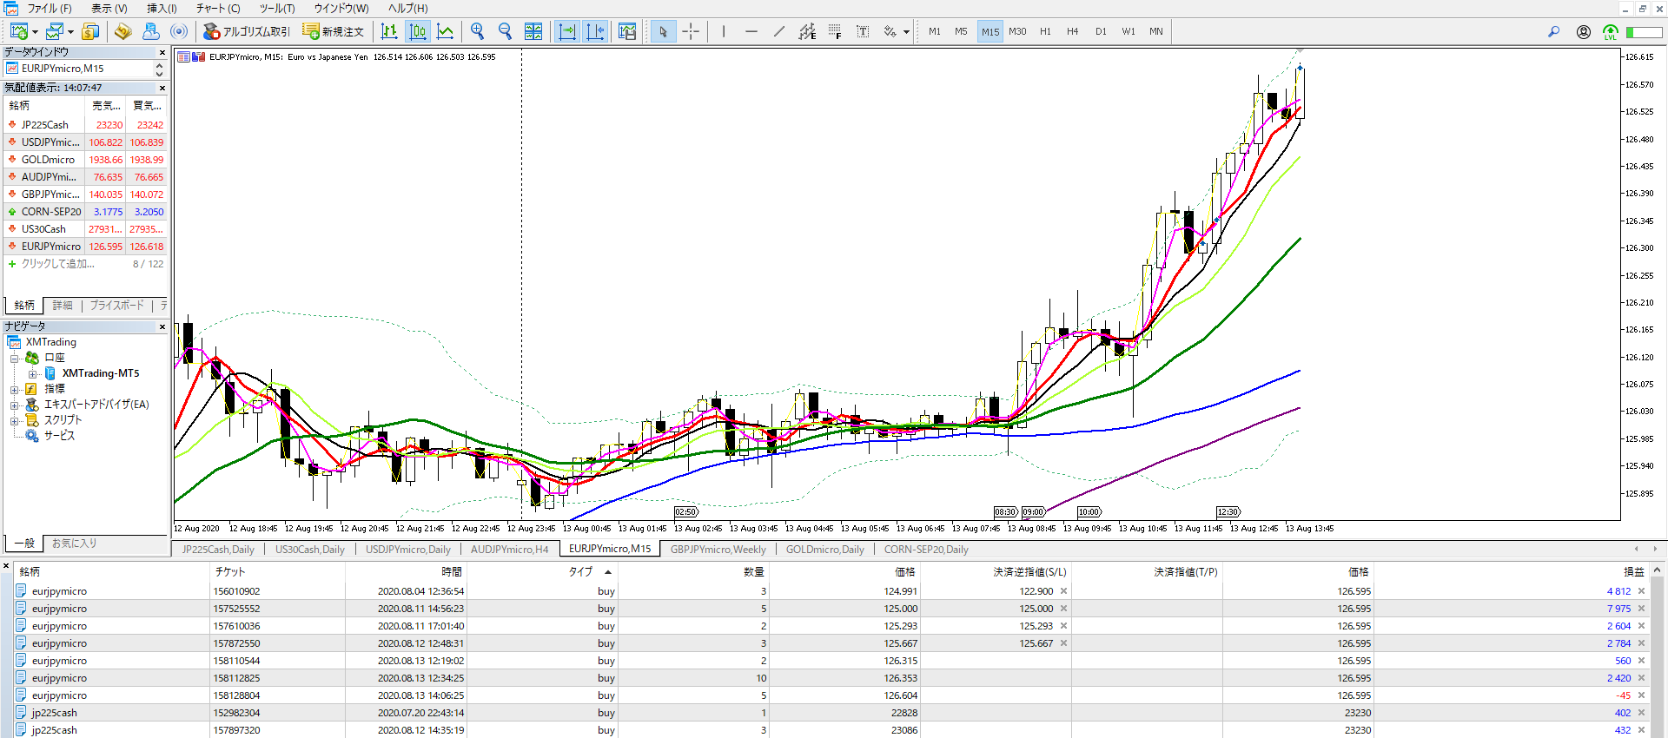Select the D1 timeframe button
The height and width of the screenshot is (738, 1668).
[x=1101, y=31]
